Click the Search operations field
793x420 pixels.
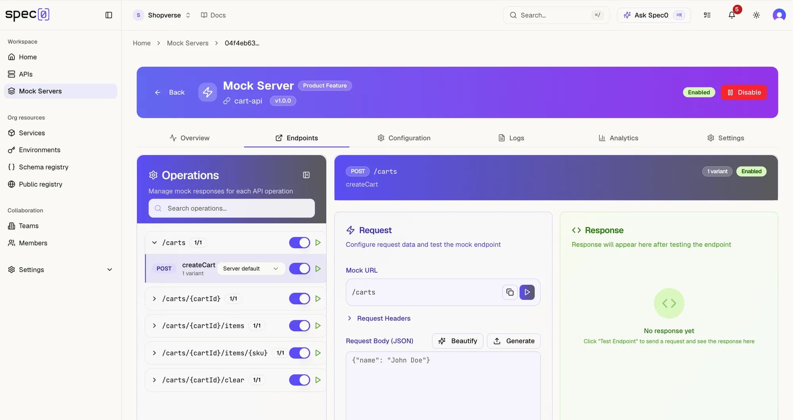click(x=232, y=208)
